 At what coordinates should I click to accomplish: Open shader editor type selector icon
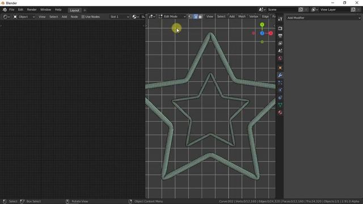click(x=6, y=17)
